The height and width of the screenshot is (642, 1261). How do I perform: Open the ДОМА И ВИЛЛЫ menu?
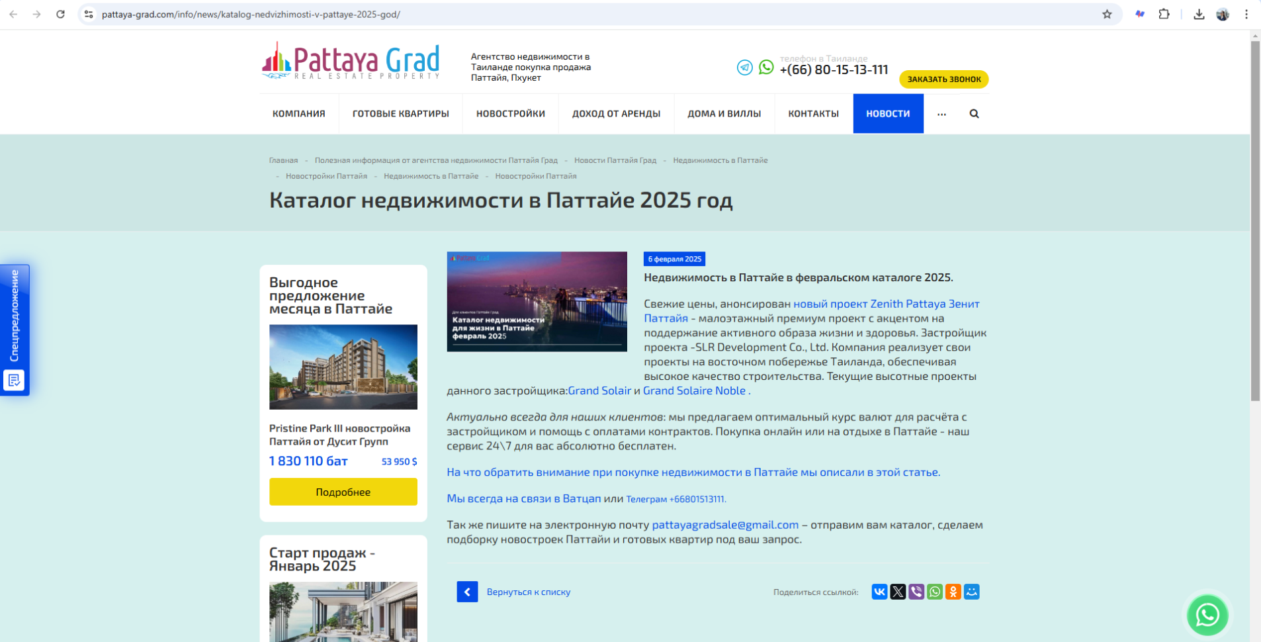724,114
